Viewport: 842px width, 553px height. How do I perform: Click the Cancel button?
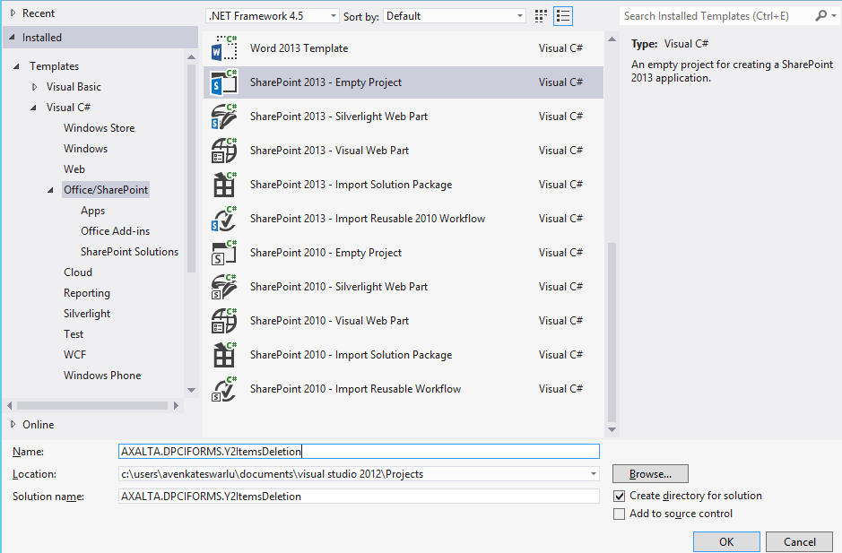pyautogui.click(x=800, y=541)
